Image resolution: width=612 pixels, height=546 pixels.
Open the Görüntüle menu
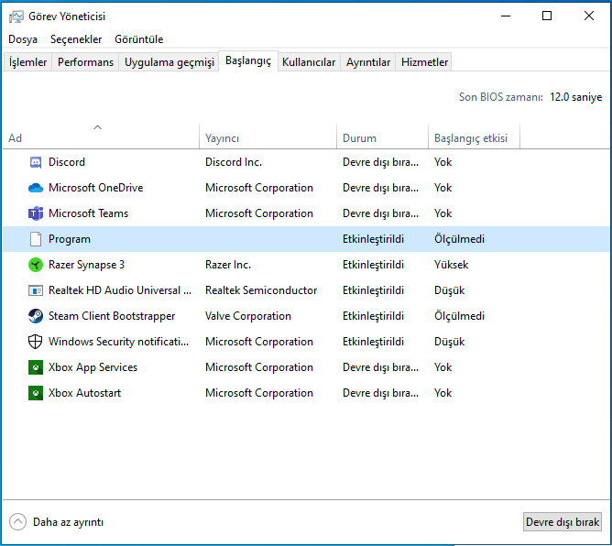tap(139, 39)
